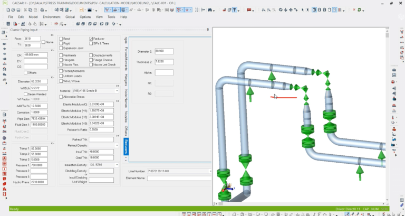This screenshot has width=405, height=216.
Task: Uncheck the Reducer checkbox
Action: click(91, 39)
